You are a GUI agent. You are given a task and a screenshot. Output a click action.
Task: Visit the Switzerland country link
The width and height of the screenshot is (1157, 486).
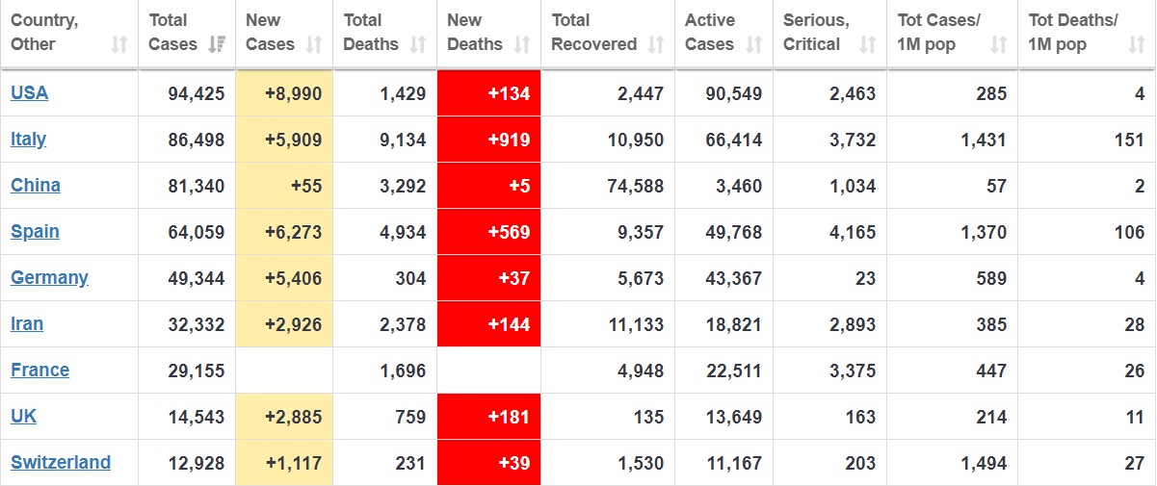click(x=61, y=463)
